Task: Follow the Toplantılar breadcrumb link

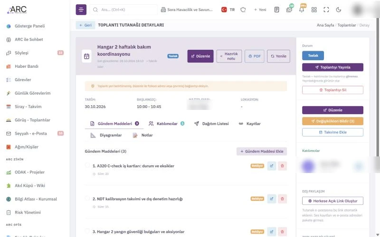Action: click(347, 25)
